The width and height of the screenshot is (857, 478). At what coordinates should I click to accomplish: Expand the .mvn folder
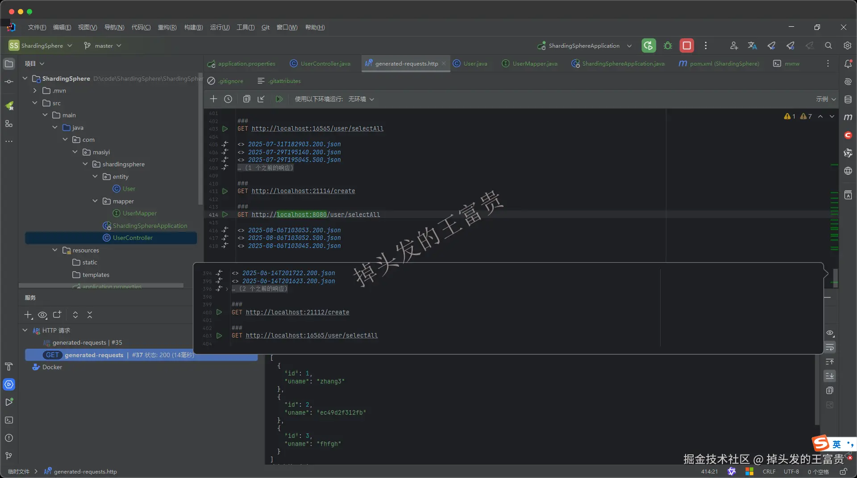coord(35,91)
